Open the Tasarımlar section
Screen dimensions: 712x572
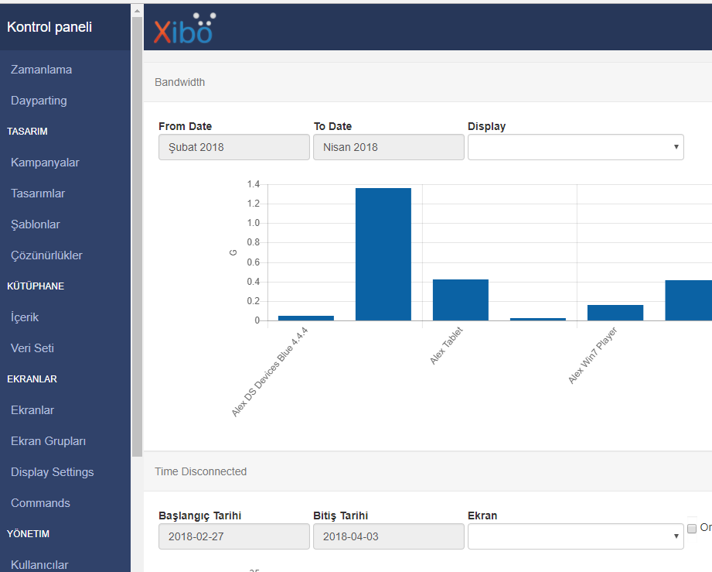(38, 193)
